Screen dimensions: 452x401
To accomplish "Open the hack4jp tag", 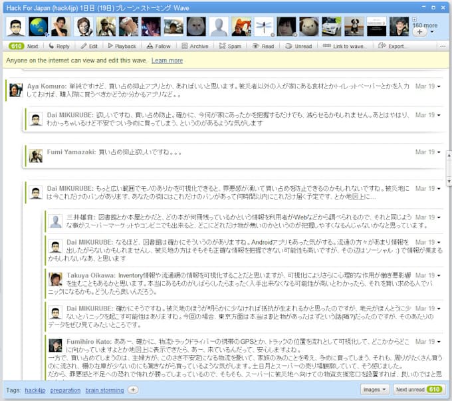I will coord(35,390).
